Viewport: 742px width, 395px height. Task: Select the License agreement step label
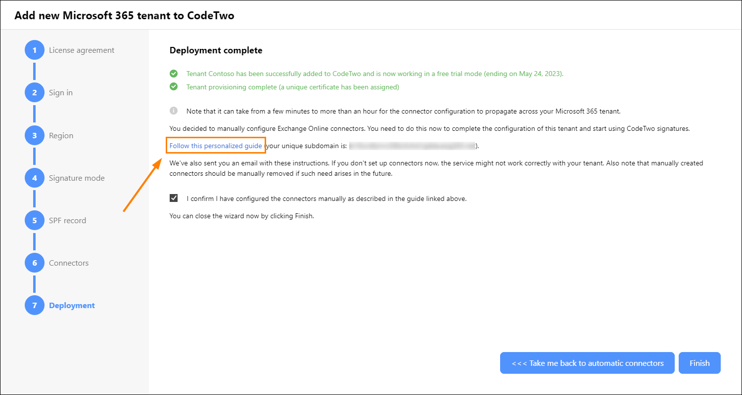pos(82,50)
